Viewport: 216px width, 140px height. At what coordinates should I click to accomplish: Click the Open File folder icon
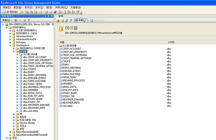(46, 12)
